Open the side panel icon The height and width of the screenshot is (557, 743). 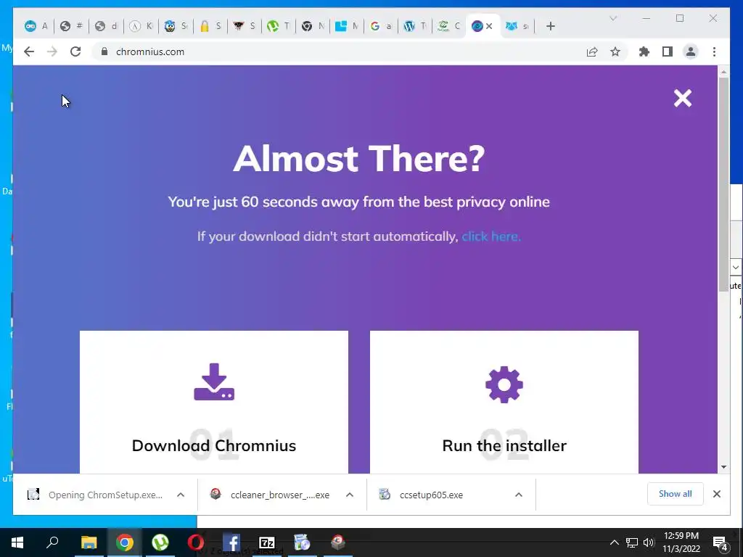(x=668, y=51)
